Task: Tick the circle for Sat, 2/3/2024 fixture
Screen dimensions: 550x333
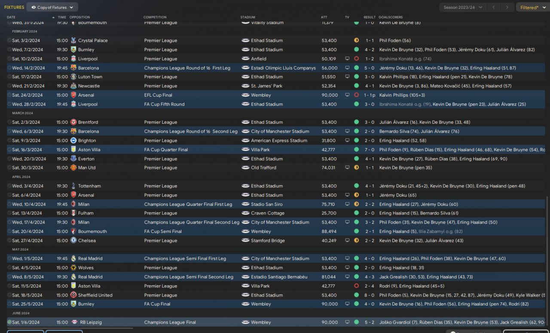Action: (x=9, y=122)
